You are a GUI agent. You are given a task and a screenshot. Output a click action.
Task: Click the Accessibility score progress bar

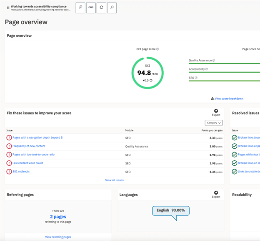click(224, 72)
